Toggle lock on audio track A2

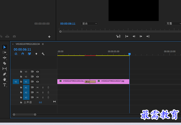21,92
